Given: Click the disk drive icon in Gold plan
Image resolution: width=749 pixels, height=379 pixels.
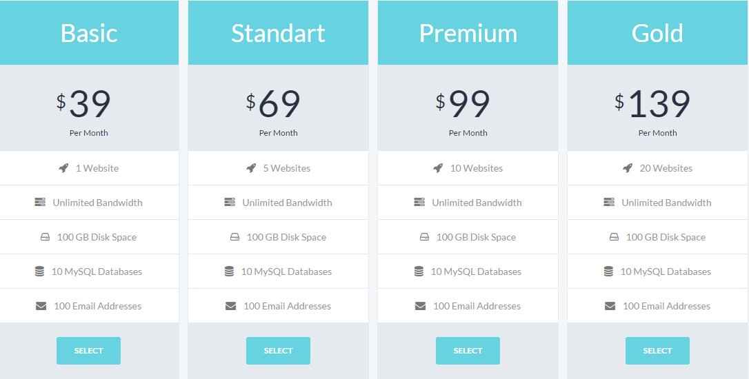Looking at the screenshot, I should tap(614, 237).
